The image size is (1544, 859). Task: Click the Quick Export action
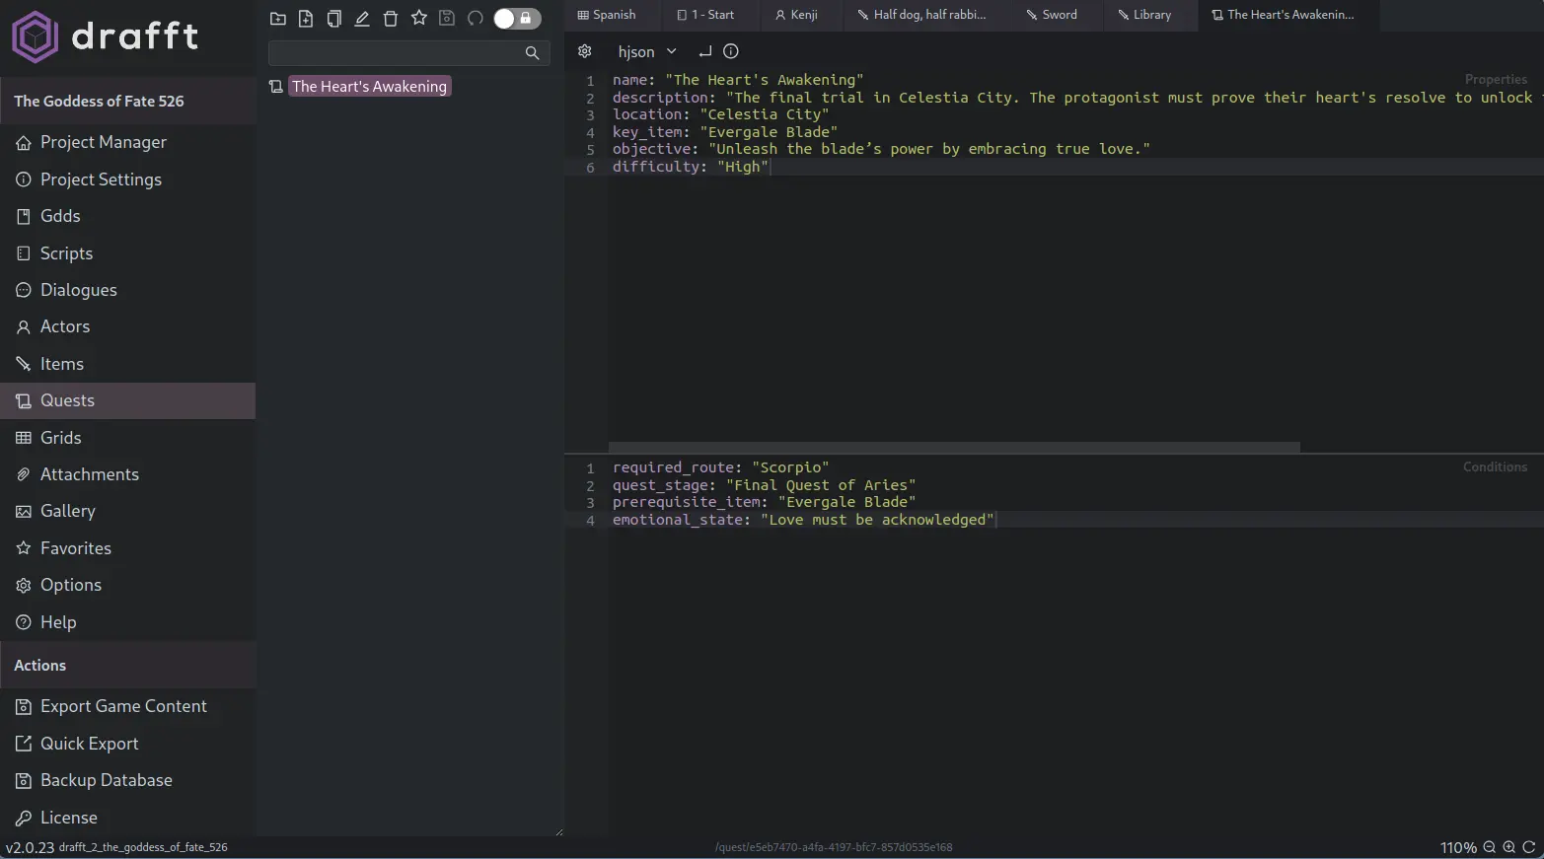[90, 743]
